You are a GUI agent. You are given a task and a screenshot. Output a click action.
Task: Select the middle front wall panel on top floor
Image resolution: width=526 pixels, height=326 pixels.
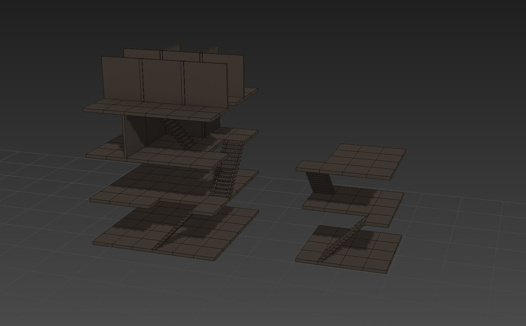[x=162, y=80]
